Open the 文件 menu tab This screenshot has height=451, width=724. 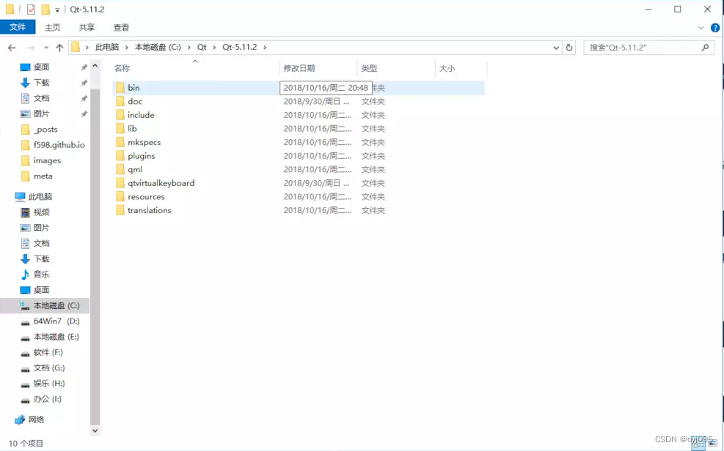[x=18, y=27]
